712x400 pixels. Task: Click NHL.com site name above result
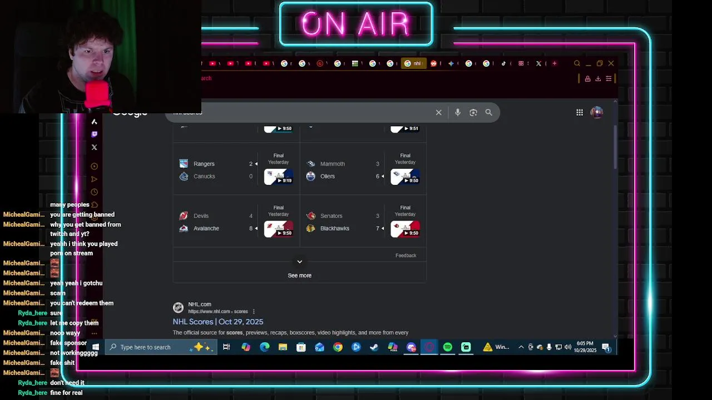click(200, 304)
